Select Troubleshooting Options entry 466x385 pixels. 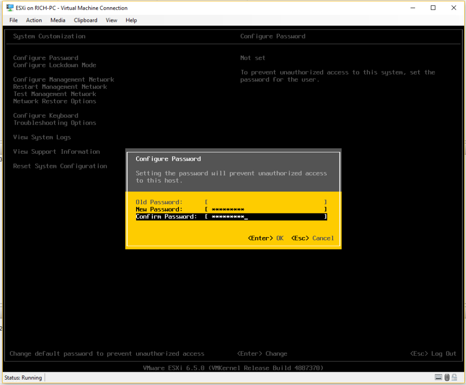tap(55, 123)
